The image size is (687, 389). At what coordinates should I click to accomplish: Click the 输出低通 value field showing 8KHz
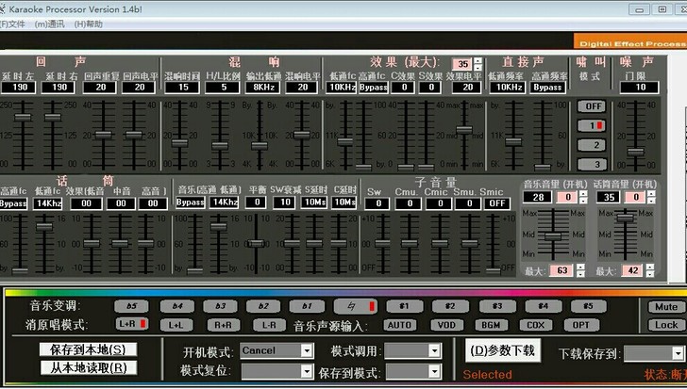pyautogui.click(x=263, y=88)
